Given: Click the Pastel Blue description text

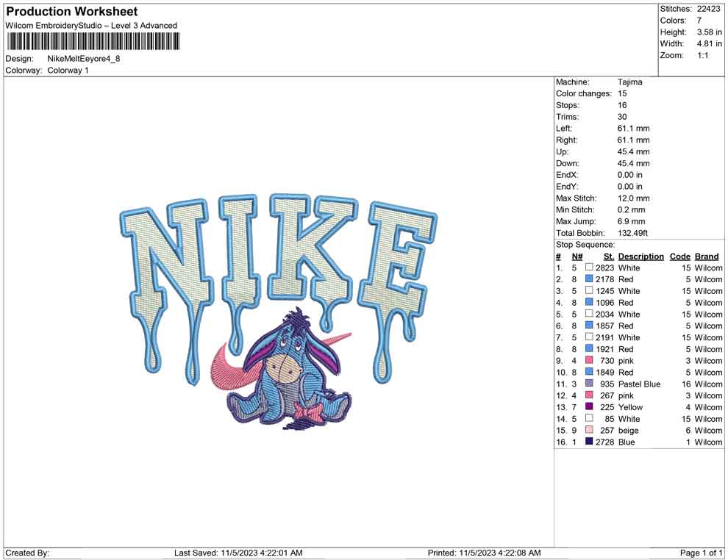Looking at the screenshot, I should coord(639,384).
